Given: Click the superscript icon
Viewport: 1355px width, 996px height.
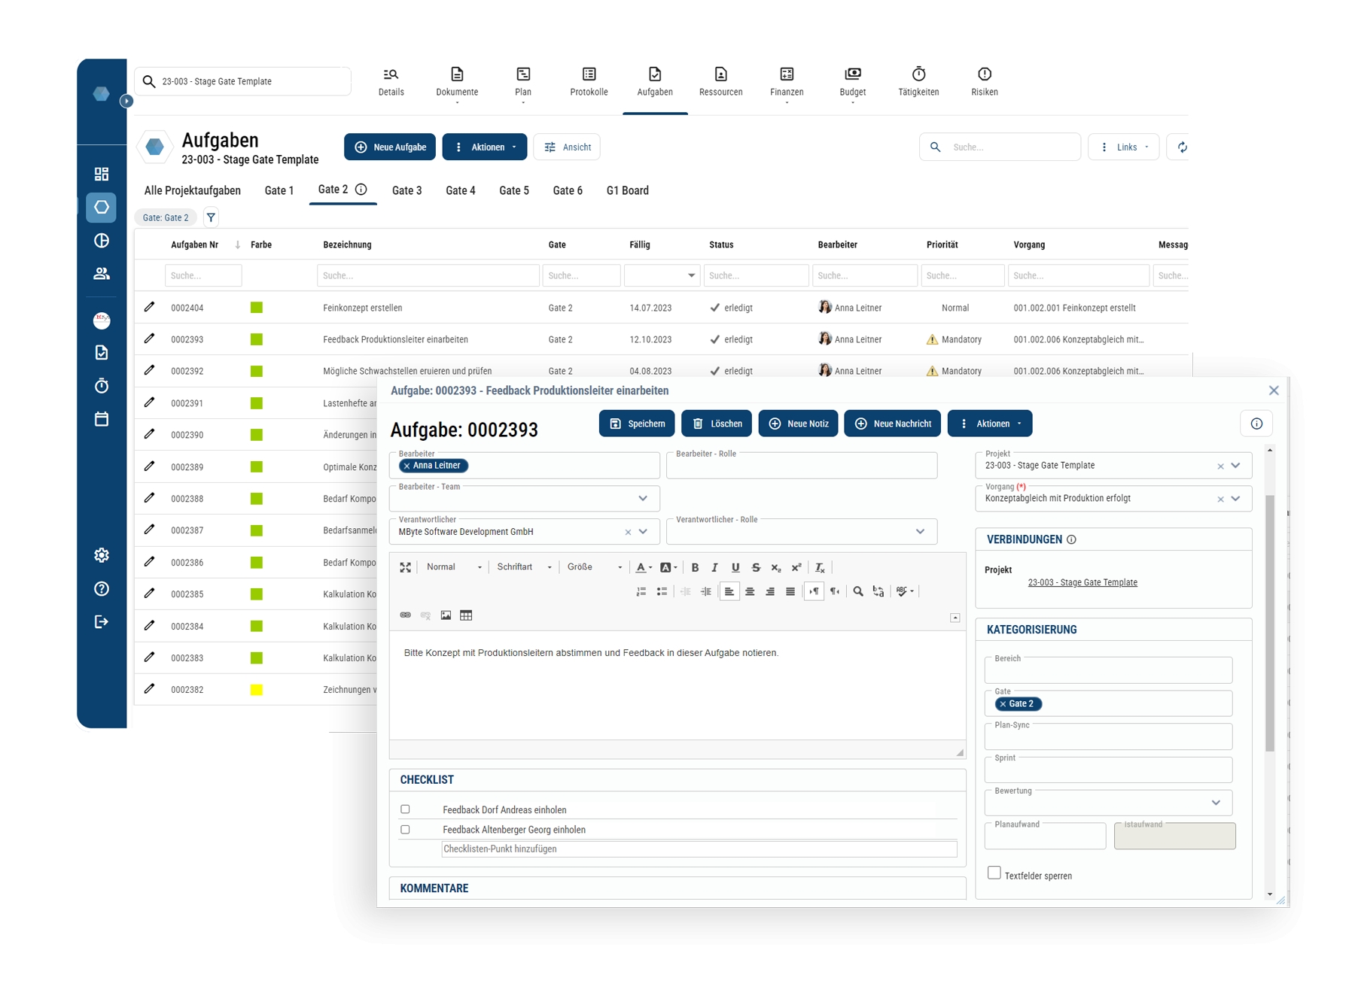Looking at the screenshot, I should point(796,567).
